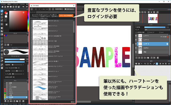Select blue アクリル brush preview in cloud list
171x105 pixels.
pyautogui.click(x=40, y=88)
